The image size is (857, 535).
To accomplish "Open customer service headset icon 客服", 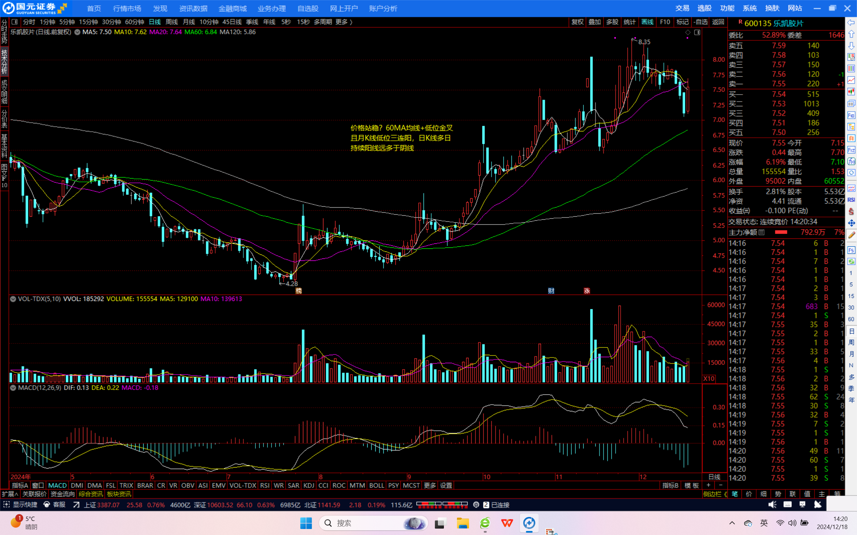I will click(x=47, y=505).
